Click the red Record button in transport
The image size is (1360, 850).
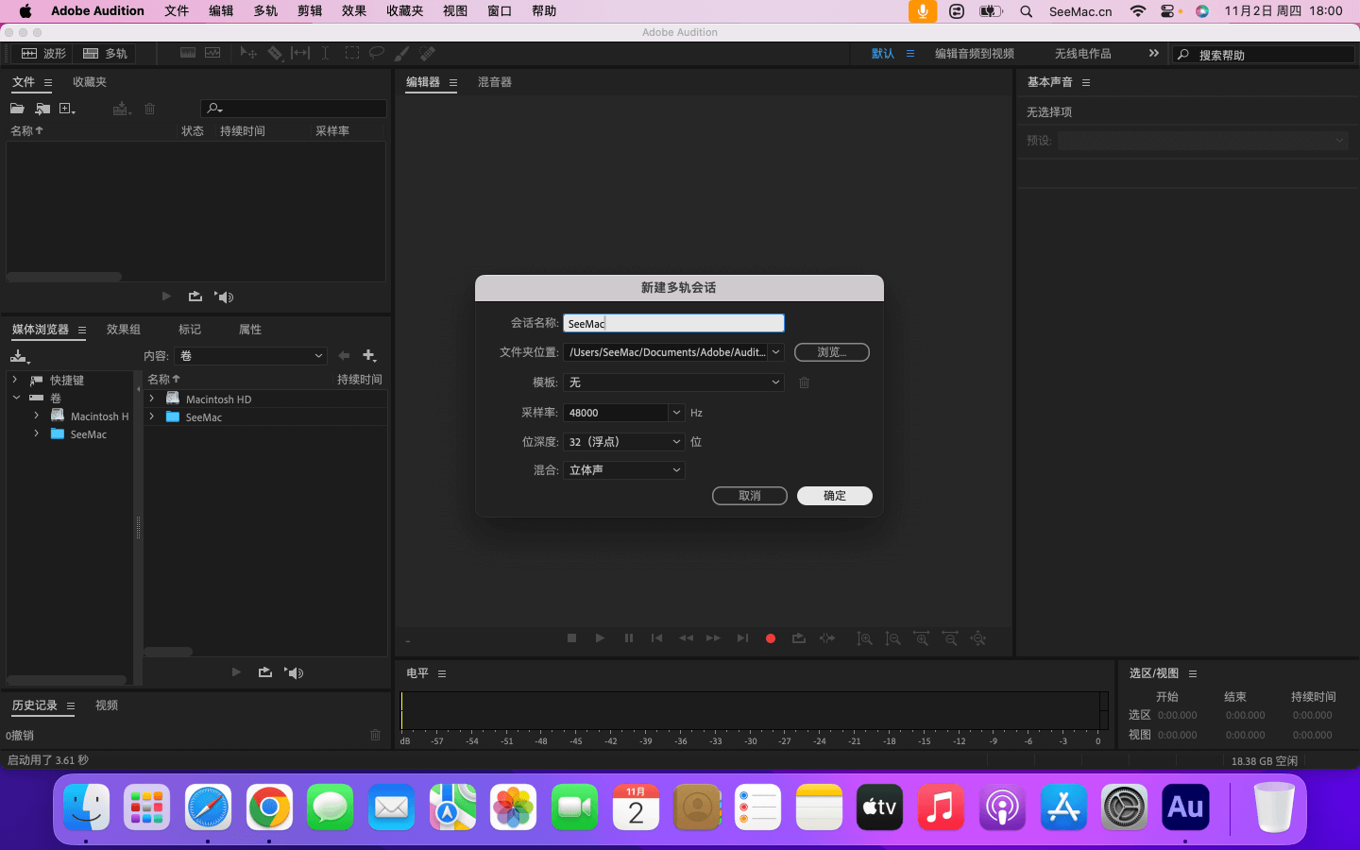click(771, 638)
